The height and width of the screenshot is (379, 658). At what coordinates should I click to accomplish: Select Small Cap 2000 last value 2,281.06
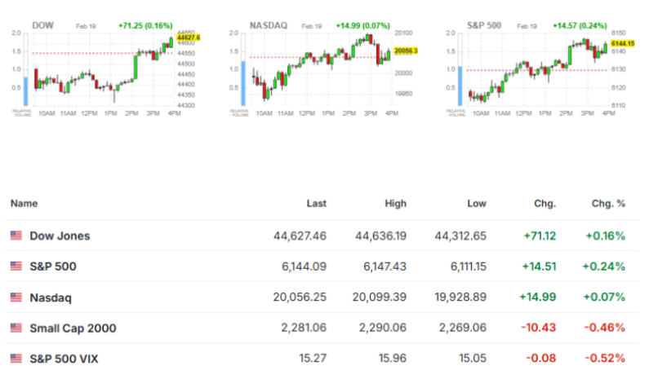point(304,328)
